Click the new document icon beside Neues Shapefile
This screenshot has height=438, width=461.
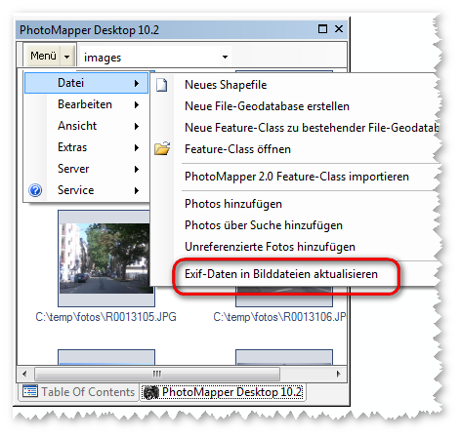tap(162, 85)
